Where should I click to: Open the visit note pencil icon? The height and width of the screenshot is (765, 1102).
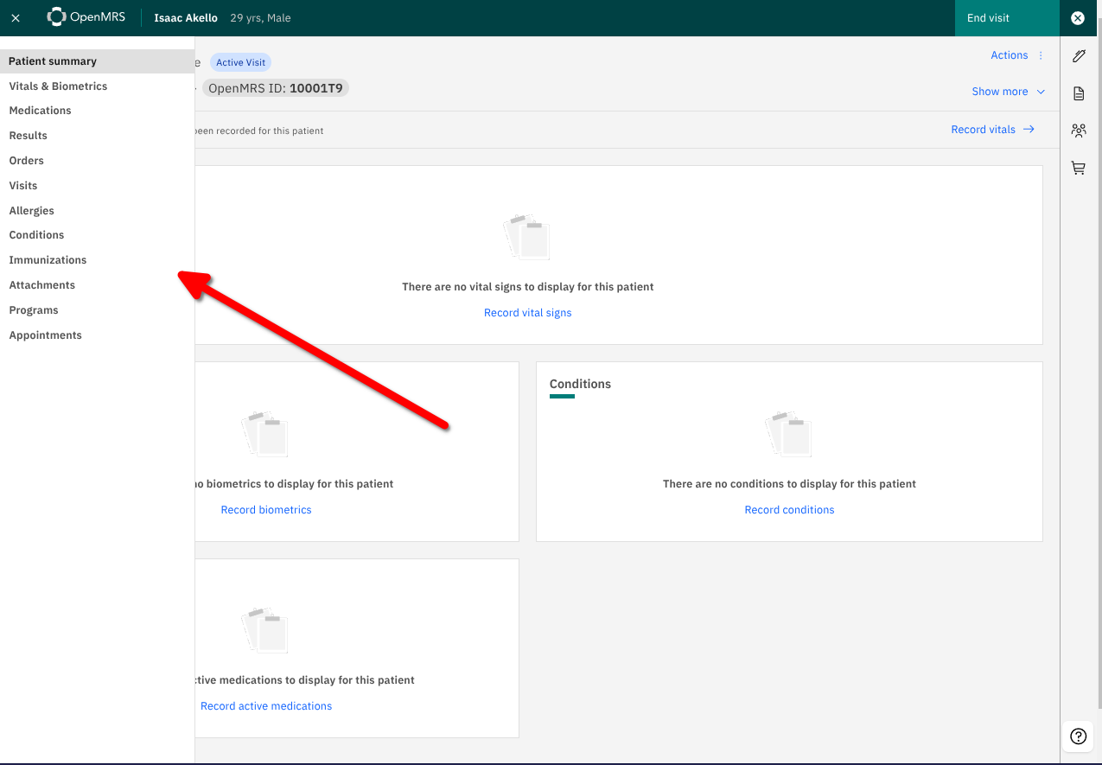[x=1078, y=56]
